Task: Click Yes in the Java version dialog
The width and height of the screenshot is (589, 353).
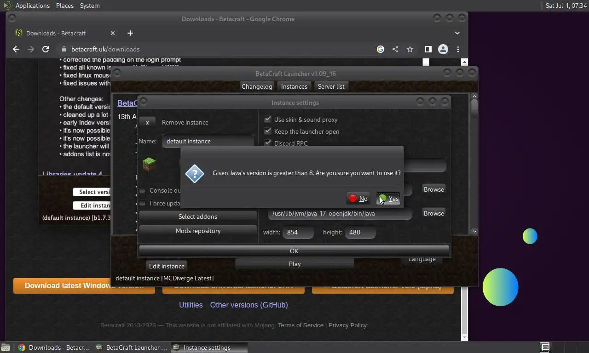Action: (x=388, y=199)
